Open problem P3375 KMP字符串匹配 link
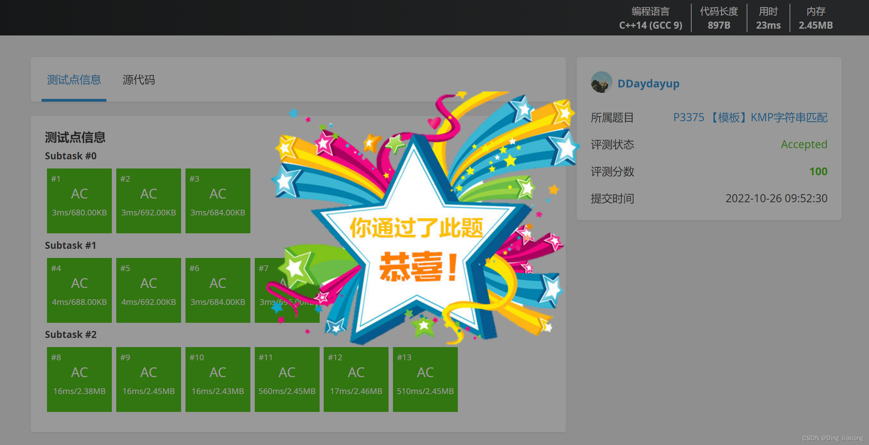Viewport: 869px width, 445px height. [x=750, y=117]
